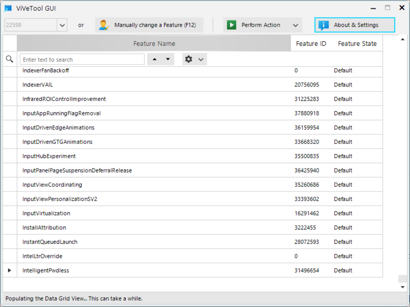The width and height of the screenshot is (410, 307).
Task: Click the Feature Name column header
Action: 154,43
